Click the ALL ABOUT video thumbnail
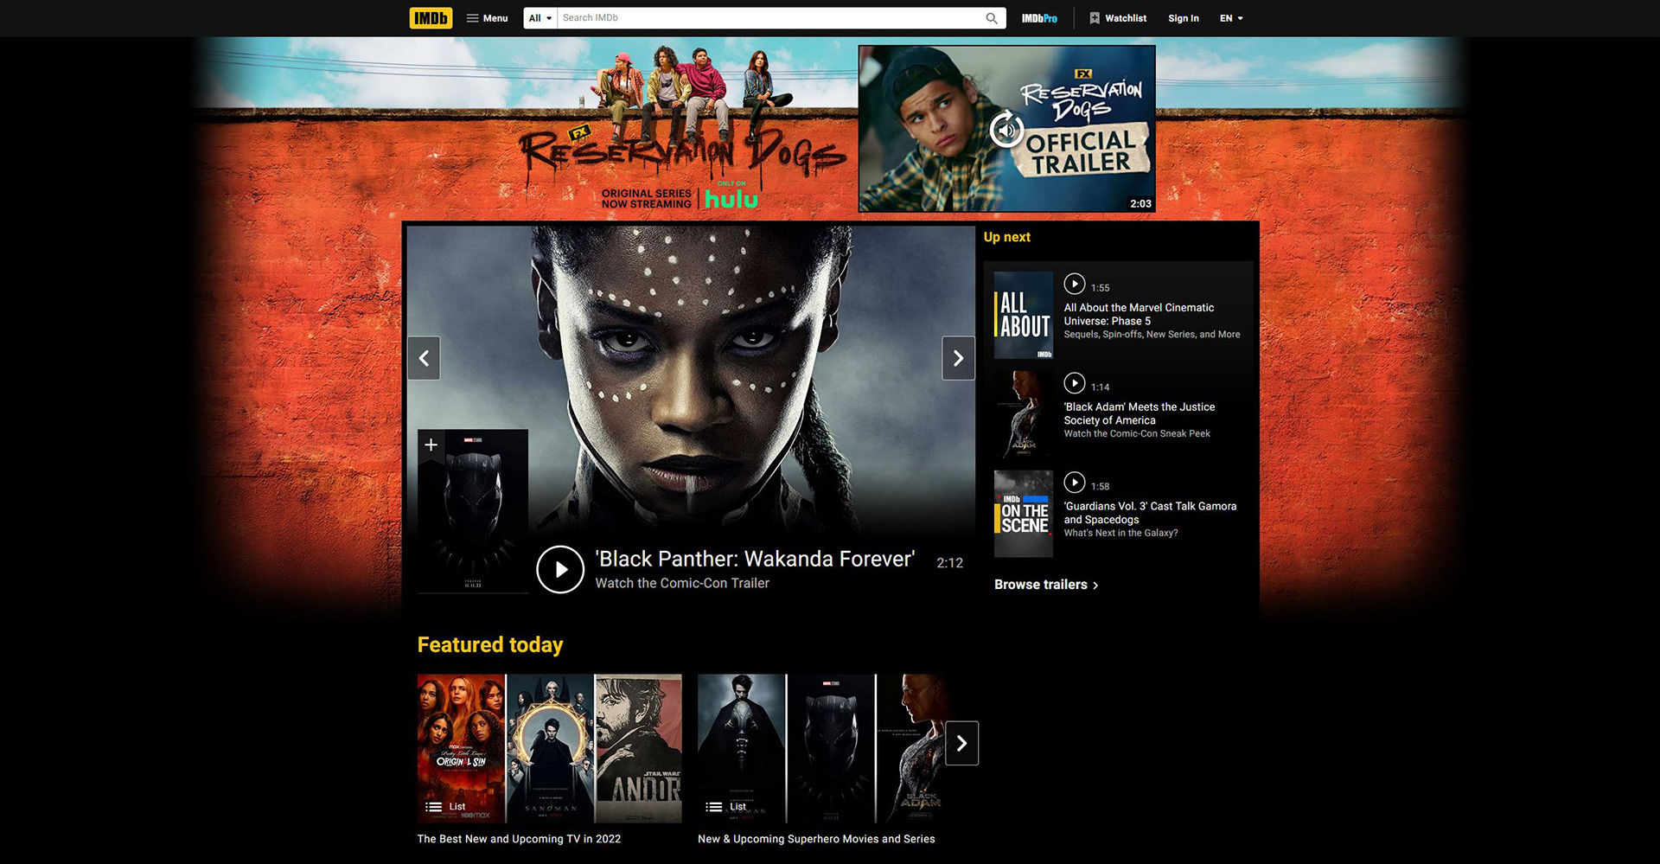Viewport: 1660px width, 864px height. coord(1024,315)
